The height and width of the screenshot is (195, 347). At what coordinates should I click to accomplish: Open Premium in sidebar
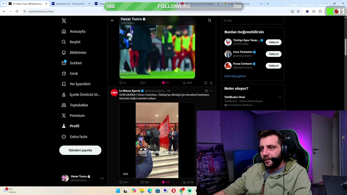point(73,116)
